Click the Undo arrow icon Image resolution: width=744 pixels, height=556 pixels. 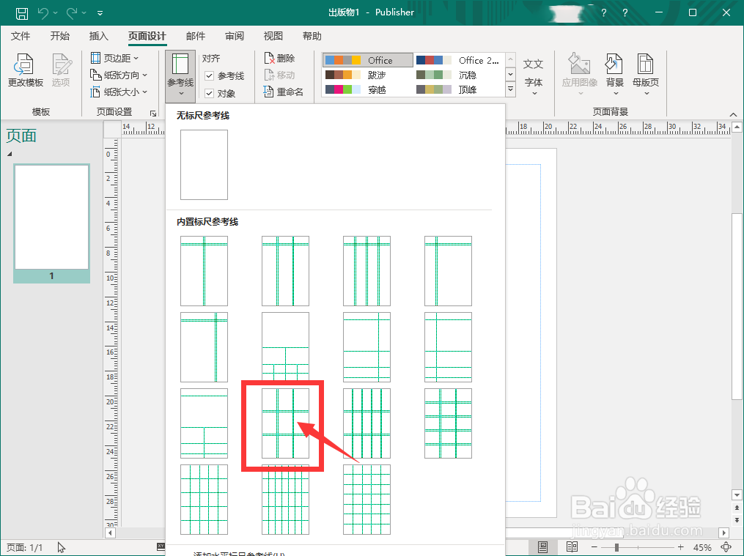click(x=43, y=13)
